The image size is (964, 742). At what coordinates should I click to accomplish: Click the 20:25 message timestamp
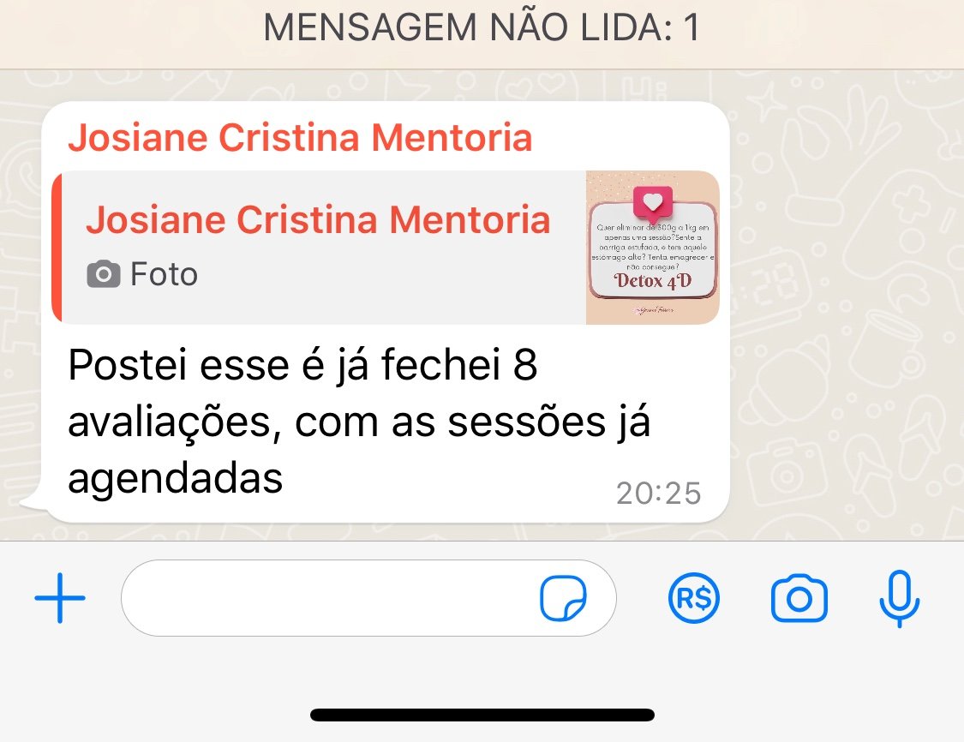click(x=658, y=493)
